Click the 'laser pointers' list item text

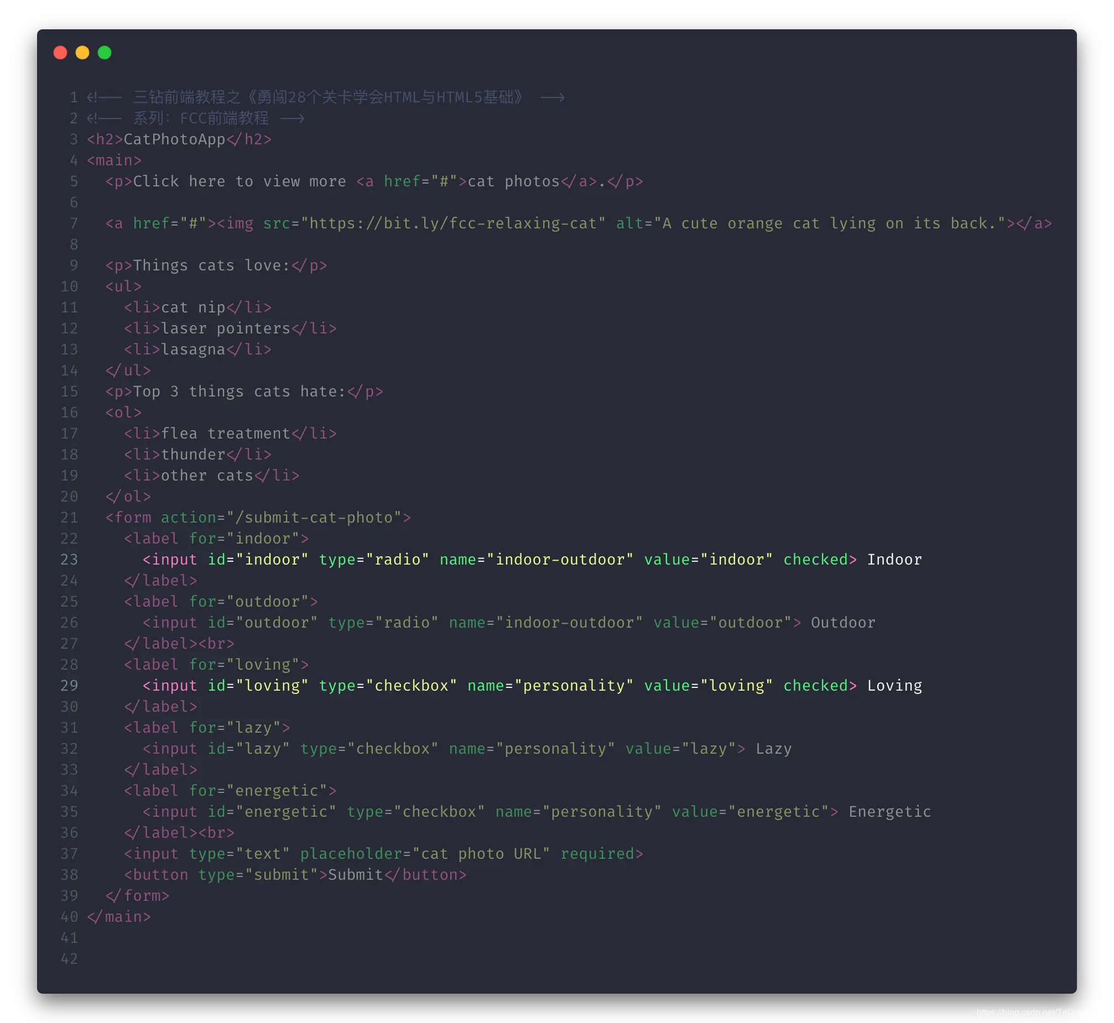point(225,329)
